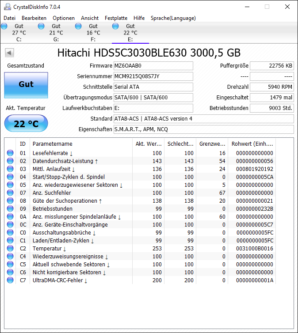Click the Rohwert column header
298x333 pixels.
pyautogui.click(x=252, y=144)
